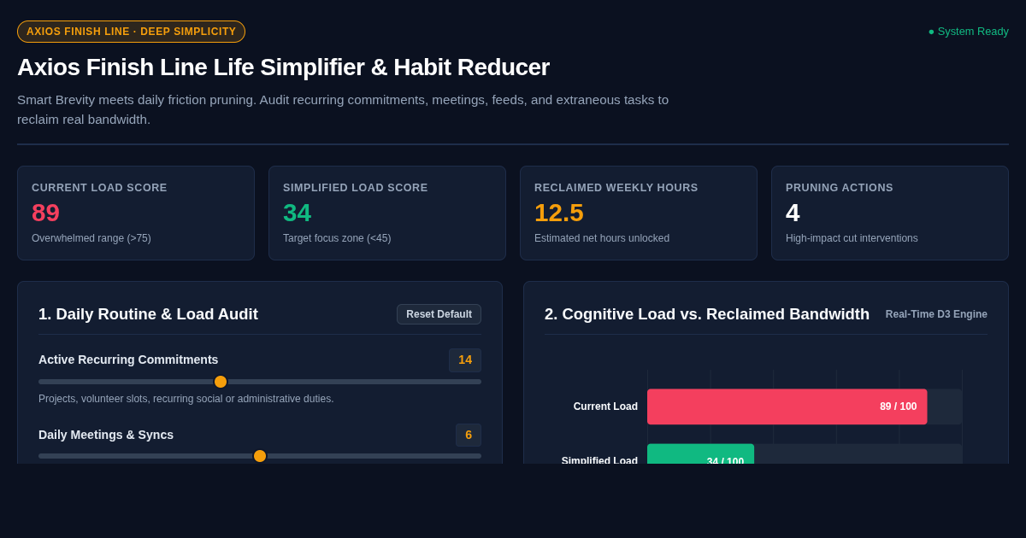Click the heading 1. Daily Routine & Load Audit
1026x538 pixels.
pos(148,314)
